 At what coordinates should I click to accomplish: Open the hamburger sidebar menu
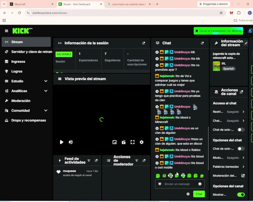click(6, 31)
